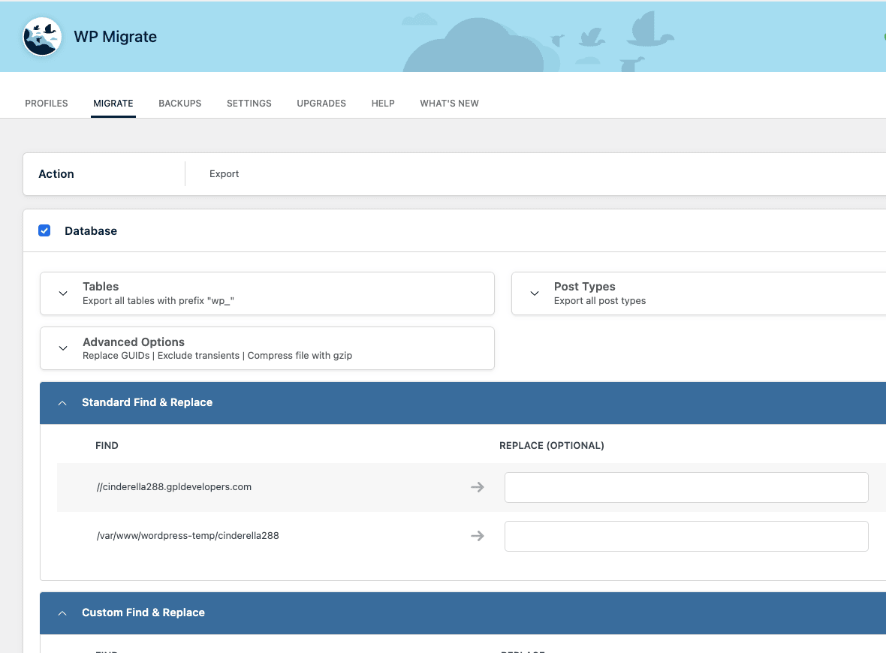This screenshot has width=886, height=653.
Task: Open the Profiles tab
Action: coord(47,104)
